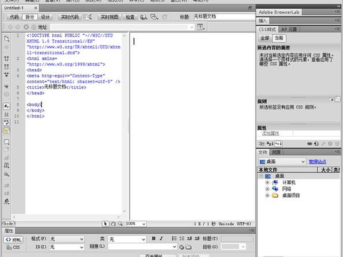Open the preview in browser globe icon
Viewport: 343px width, 257px height.
click(x=144, y=17)
